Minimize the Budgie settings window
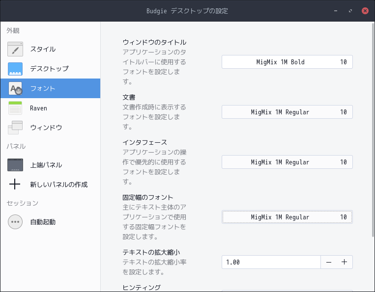Viewport: 375px width, 292px height. point(336,11)
